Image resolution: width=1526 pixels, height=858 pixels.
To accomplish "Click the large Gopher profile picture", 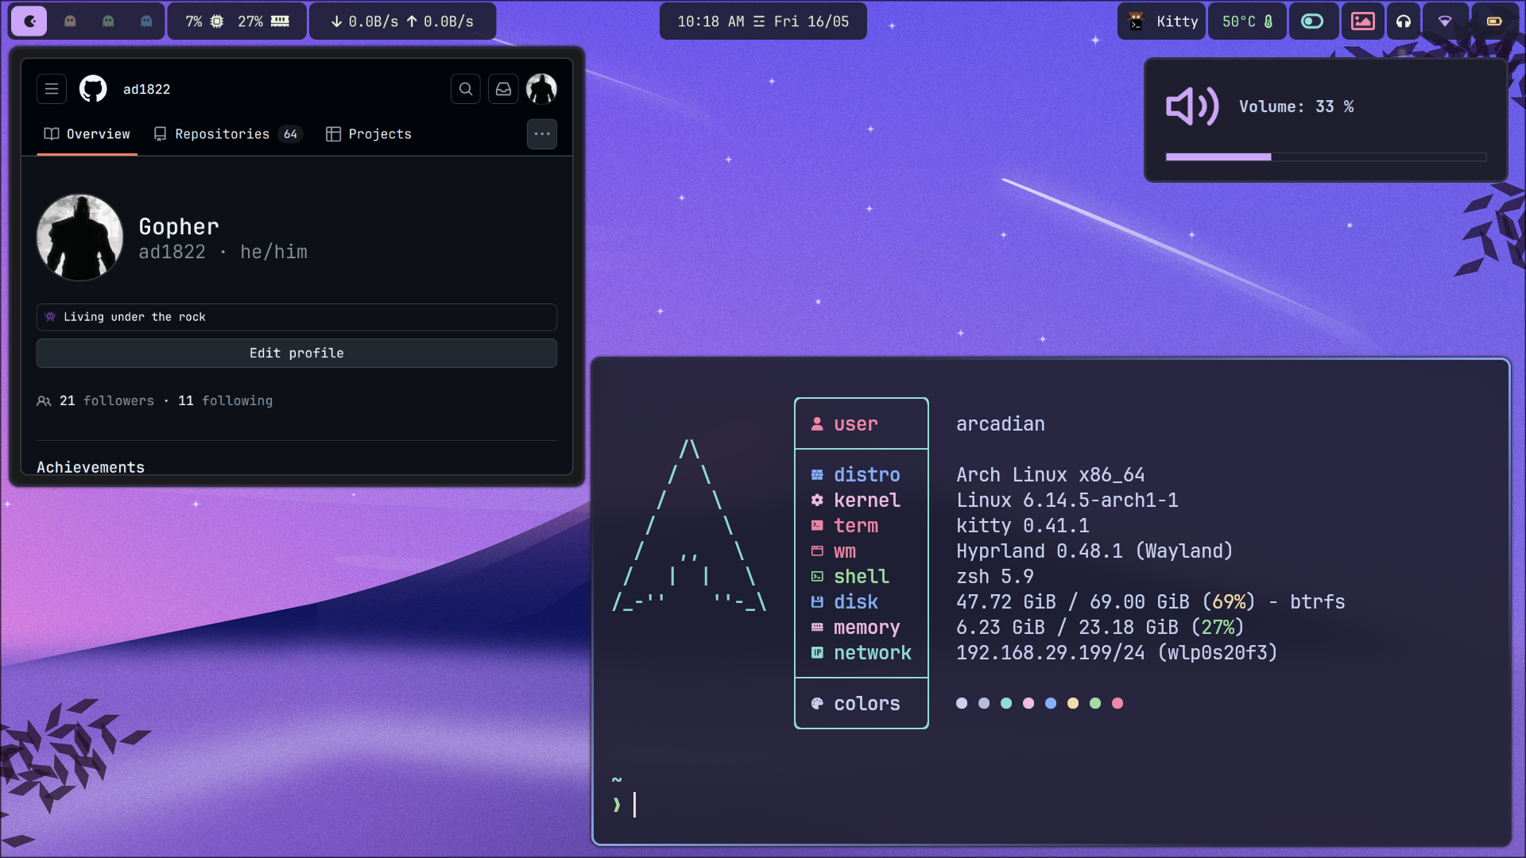I will coord(80,238).
